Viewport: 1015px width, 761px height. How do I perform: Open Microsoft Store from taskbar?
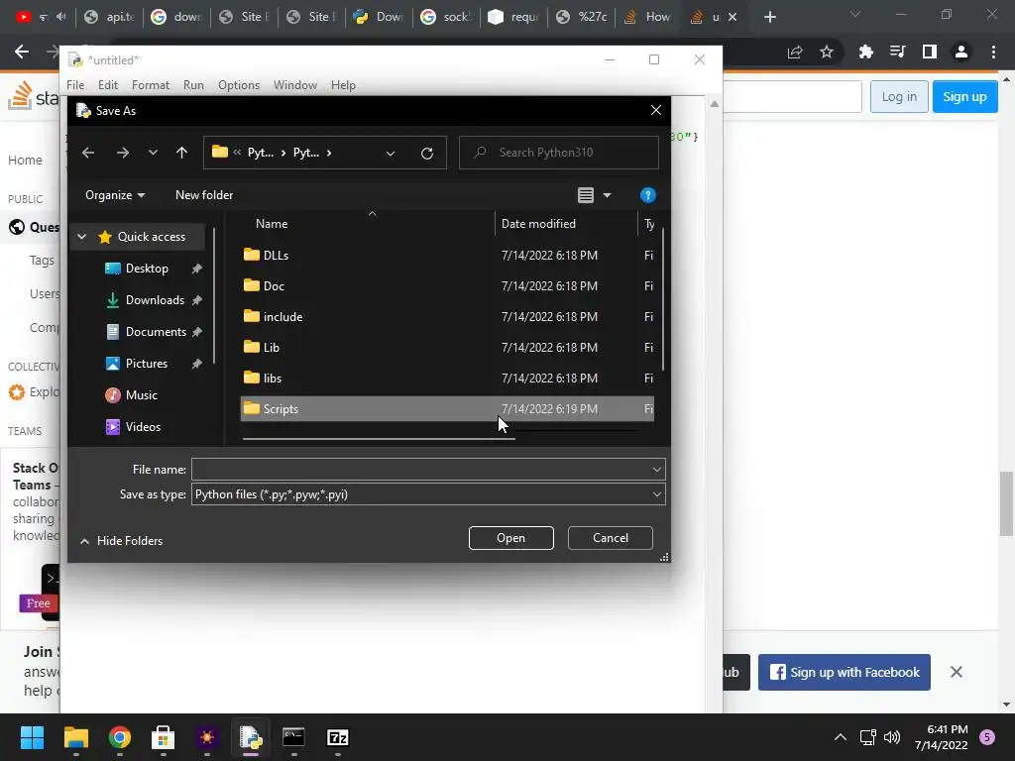(164, 737)
